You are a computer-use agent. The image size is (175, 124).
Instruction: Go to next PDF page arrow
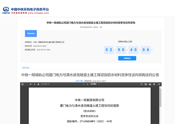38,84
